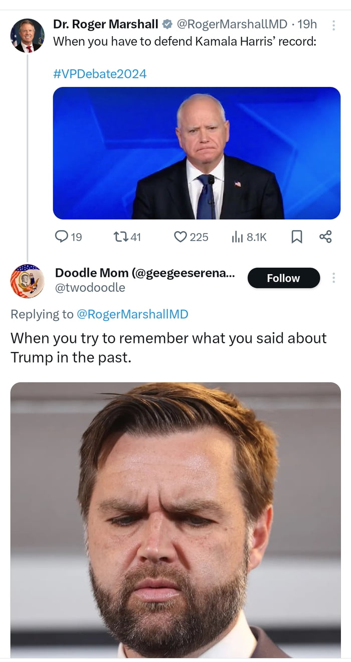351x662 pixels.
Task: Bookmark Dr. Roger Marshall's tweet
Action: click(296, 237)
